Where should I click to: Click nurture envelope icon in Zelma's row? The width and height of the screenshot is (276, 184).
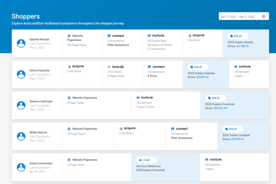point(236,66)
